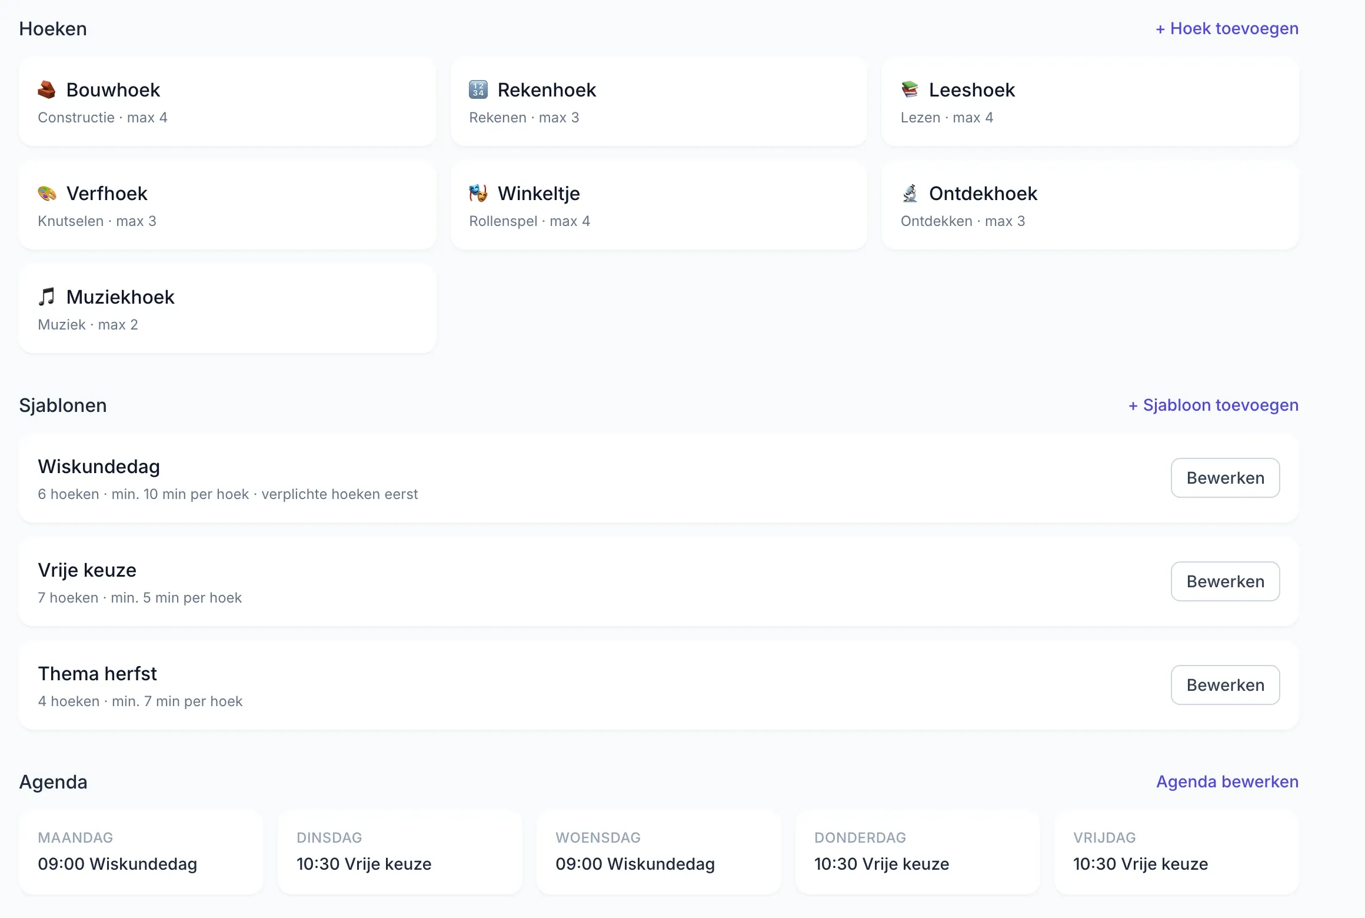The height and width of the screenshot is (918, 1365).
Task: Click '7 hoeken · min. 5 min per hoek' description
Action: coord(139,598)
